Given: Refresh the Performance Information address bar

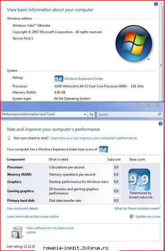Looking at the screenshot, I should 91,114.
